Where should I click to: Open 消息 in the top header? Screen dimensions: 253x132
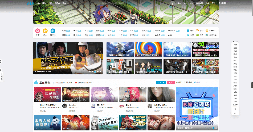pos(179,3)
